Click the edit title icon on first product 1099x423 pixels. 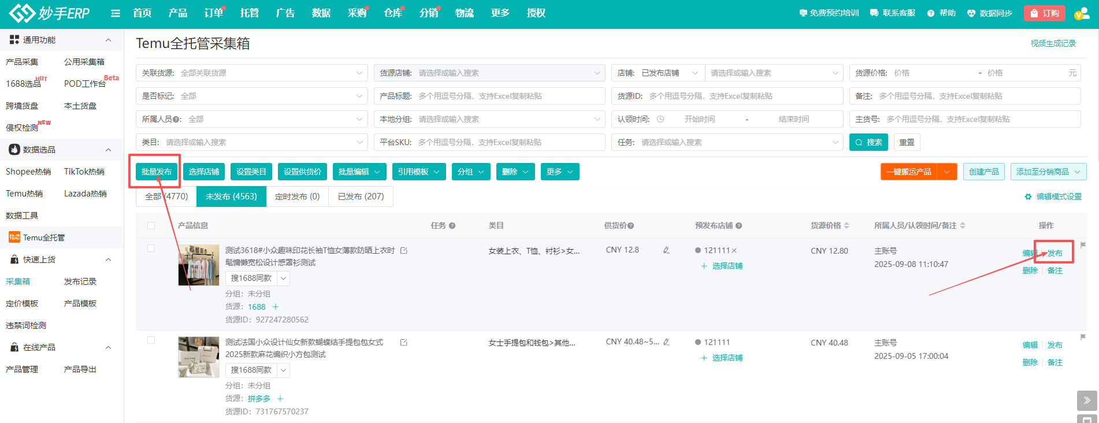tap(404, 251)
